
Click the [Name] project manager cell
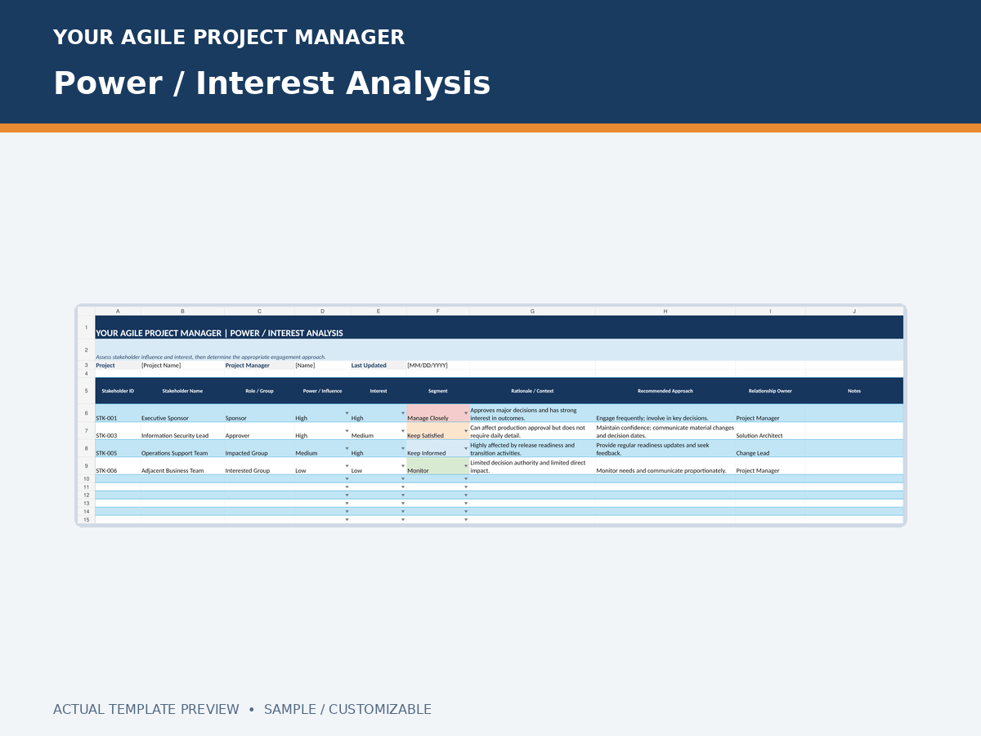point(323,366)
